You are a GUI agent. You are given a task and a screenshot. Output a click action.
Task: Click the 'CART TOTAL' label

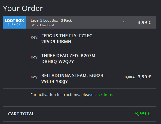coord(21,114)
